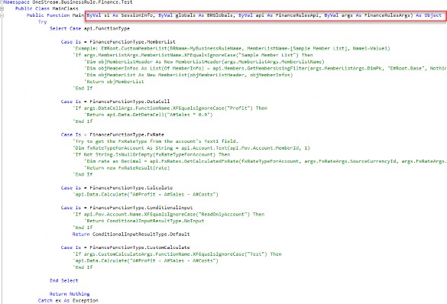Click 'As Object' return type

pyautogui.click(x=429, y=15)
